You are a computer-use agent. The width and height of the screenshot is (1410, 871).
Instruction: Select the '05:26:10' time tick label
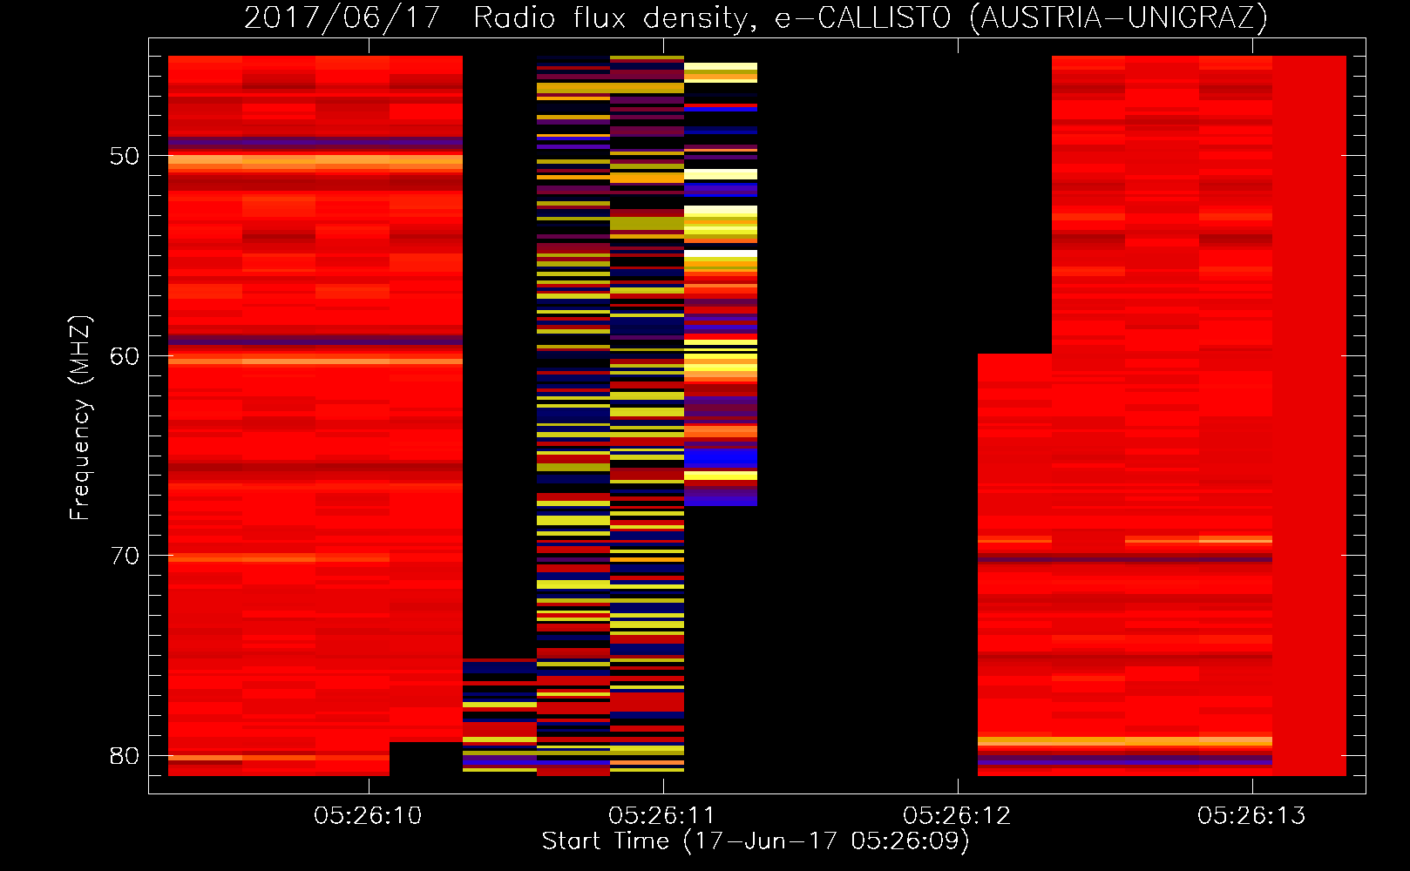point(368,816)
